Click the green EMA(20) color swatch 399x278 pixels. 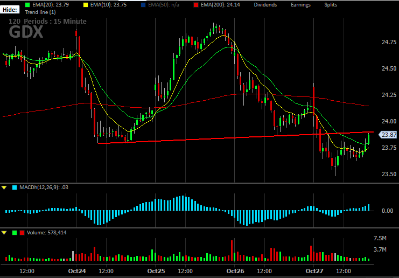point(28,5)
